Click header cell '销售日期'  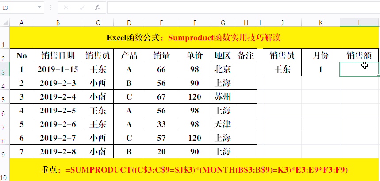tap(58, 55)
